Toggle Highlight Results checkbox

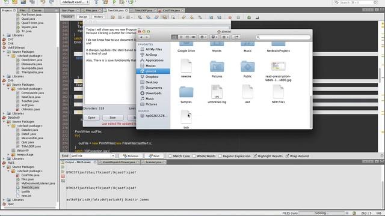[x=255, y=156]
